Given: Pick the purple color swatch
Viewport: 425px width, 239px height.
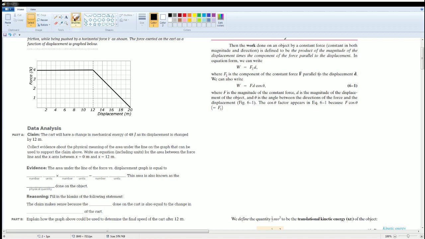Looking at the screenshot, I should point(213,15).
